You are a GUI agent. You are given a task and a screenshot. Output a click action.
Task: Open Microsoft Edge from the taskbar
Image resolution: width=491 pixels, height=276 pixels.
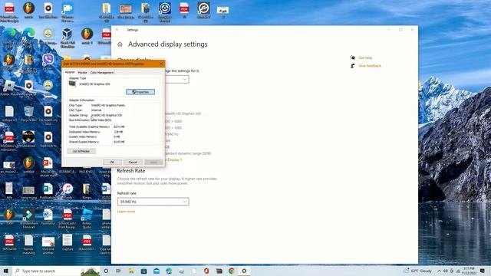click(x=169, y=271)
